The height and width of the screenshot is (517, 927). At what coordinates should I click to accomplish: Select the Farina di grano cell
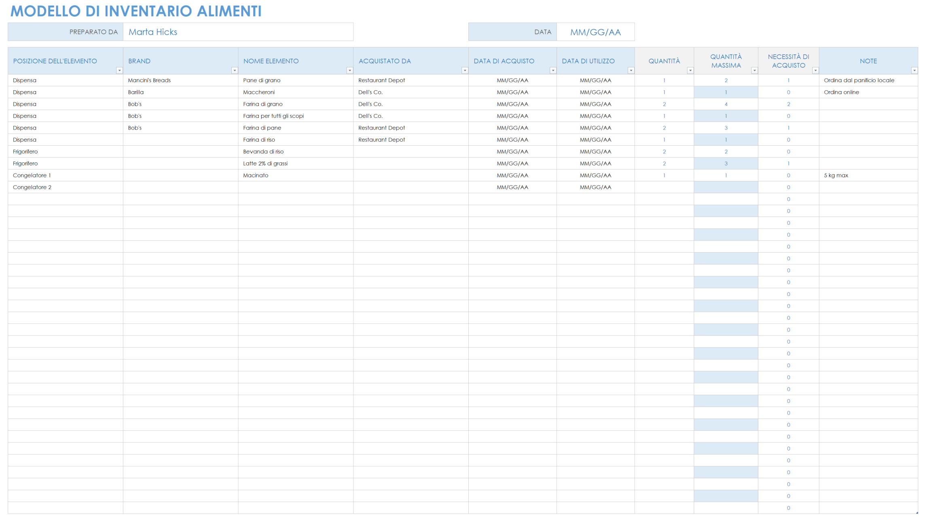click(x=296, y=104)
